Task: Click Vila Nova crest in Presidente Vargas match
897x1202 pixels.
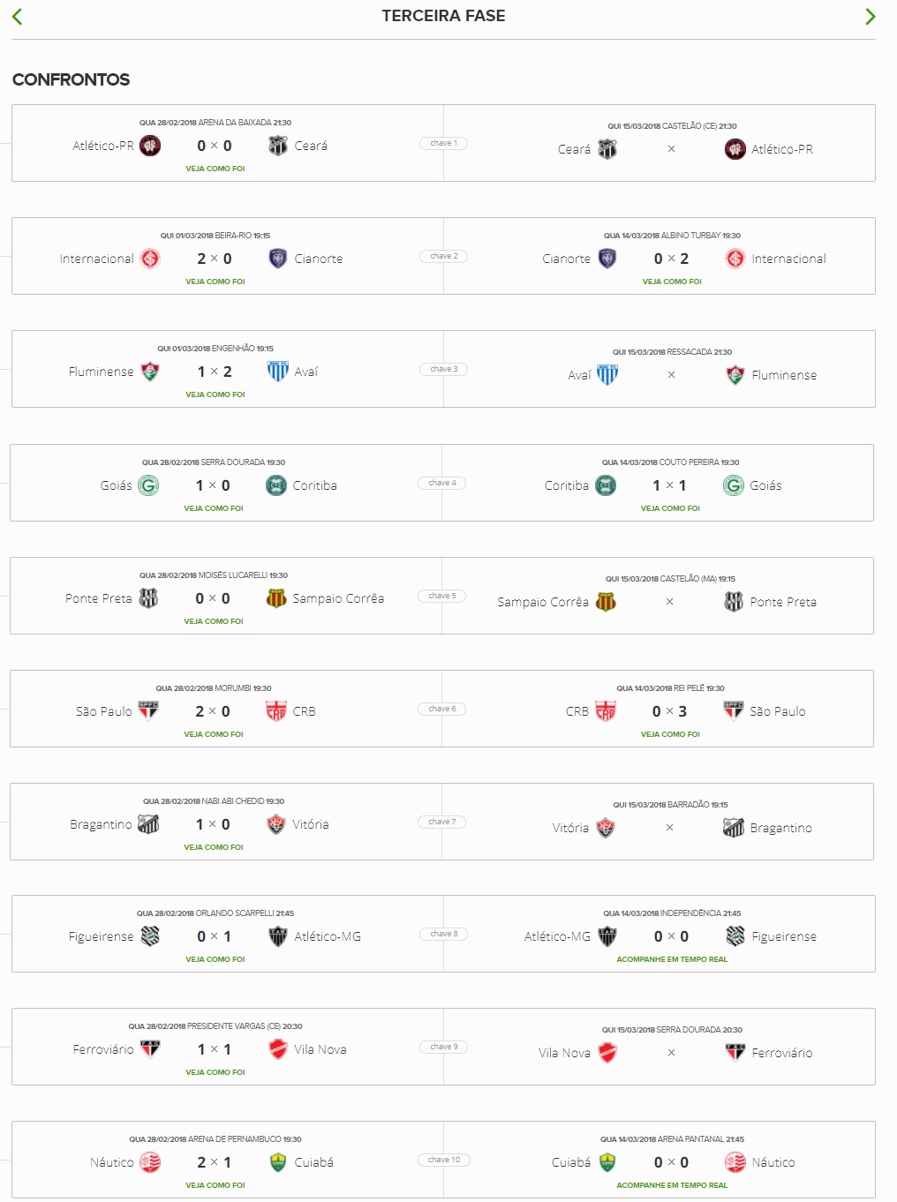Action: [278, 1049]
